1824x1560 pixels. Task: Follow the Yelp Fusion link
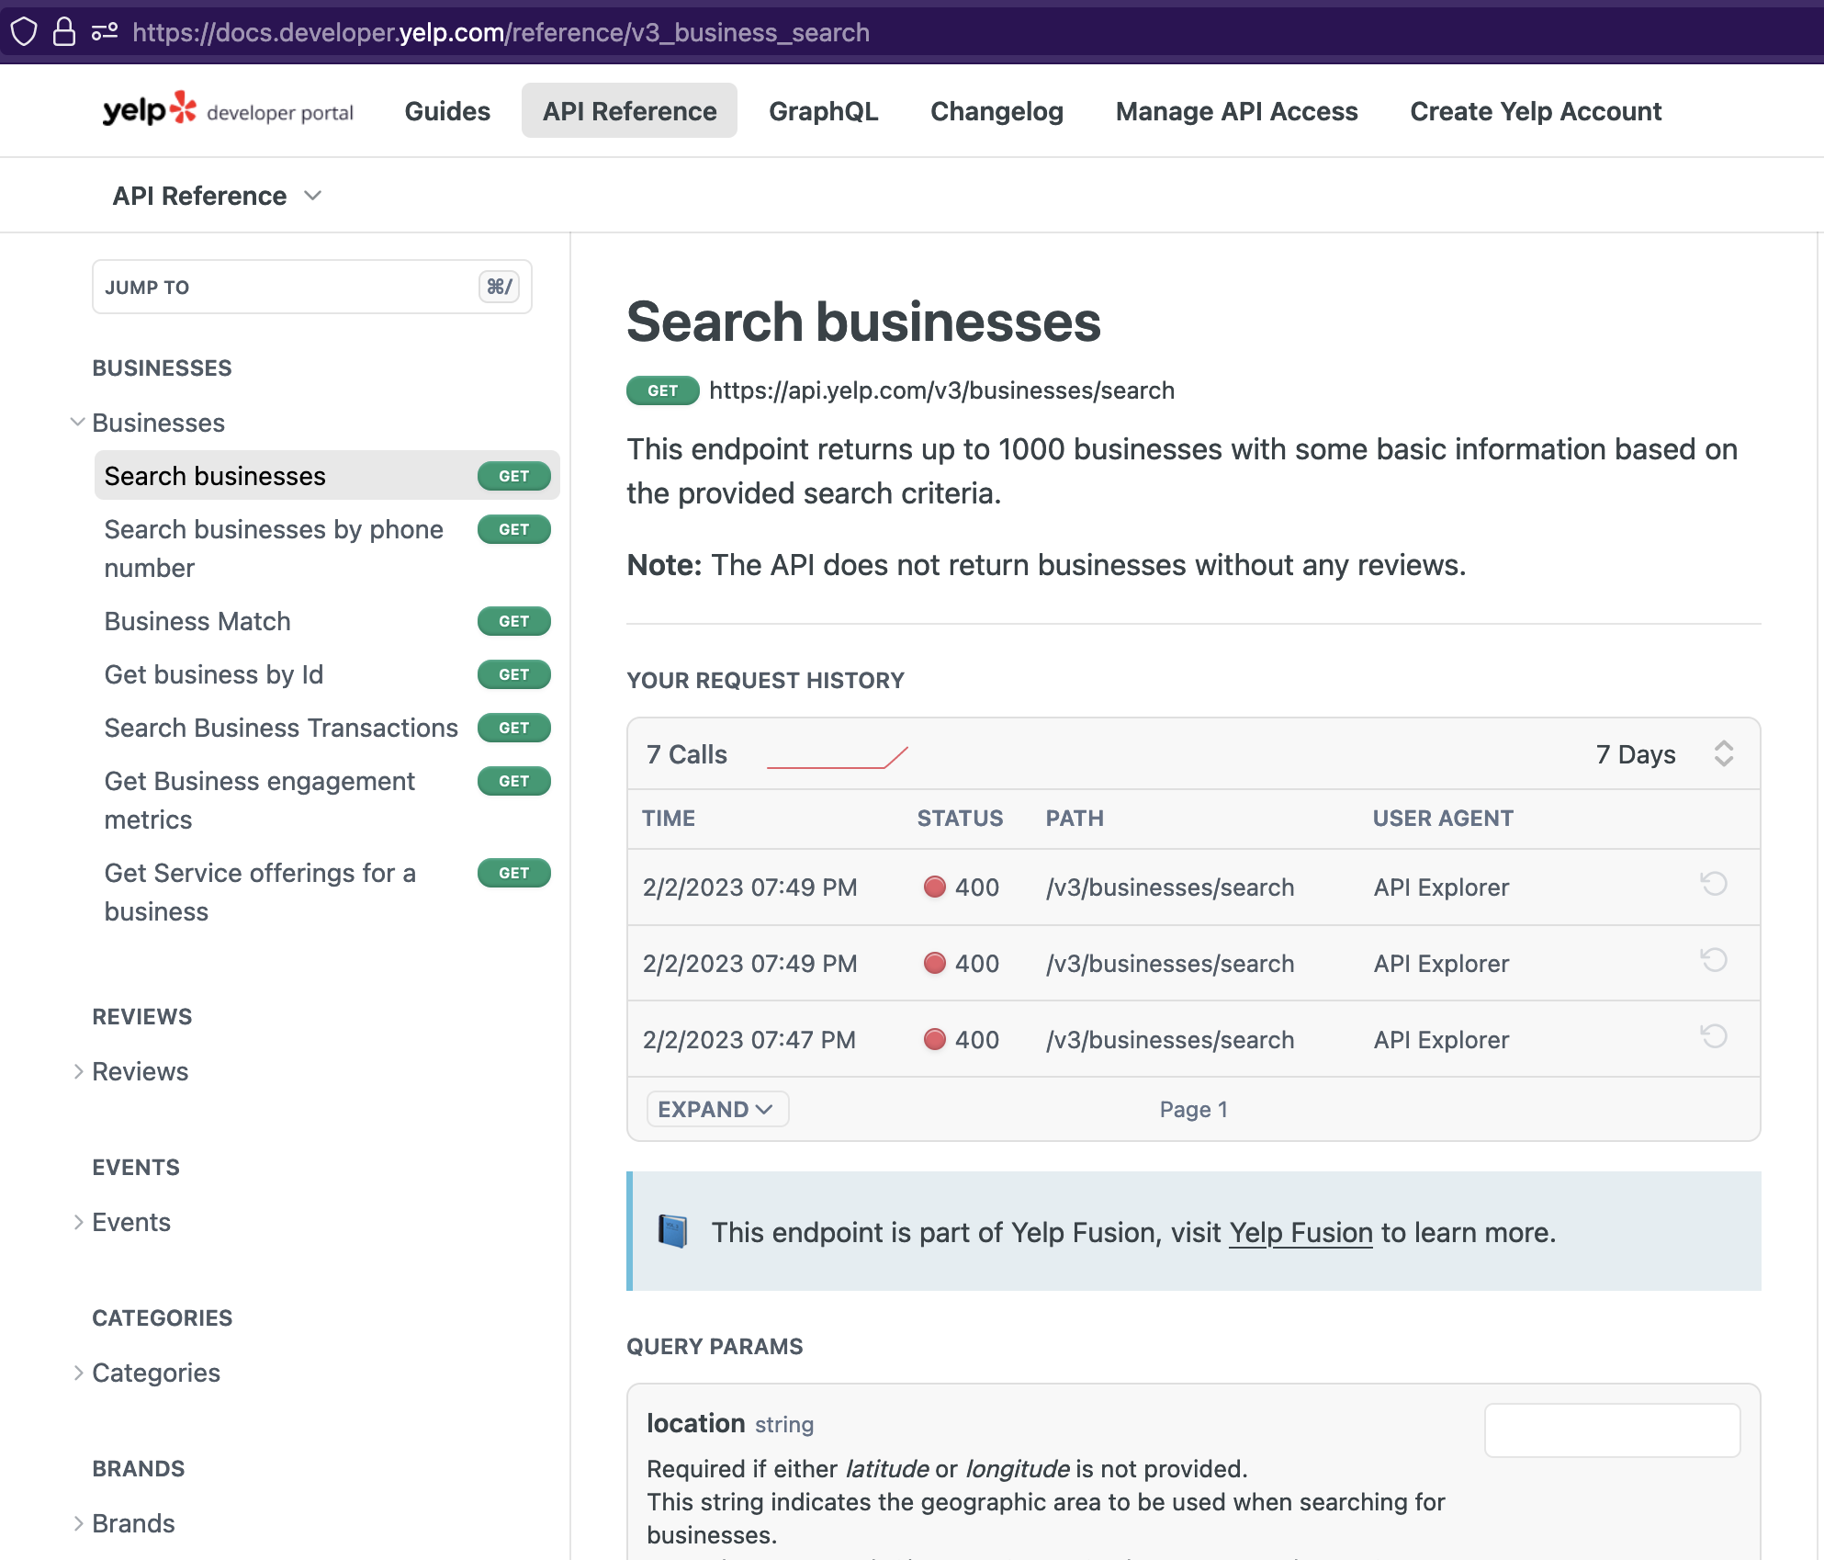[1300, 1232]
